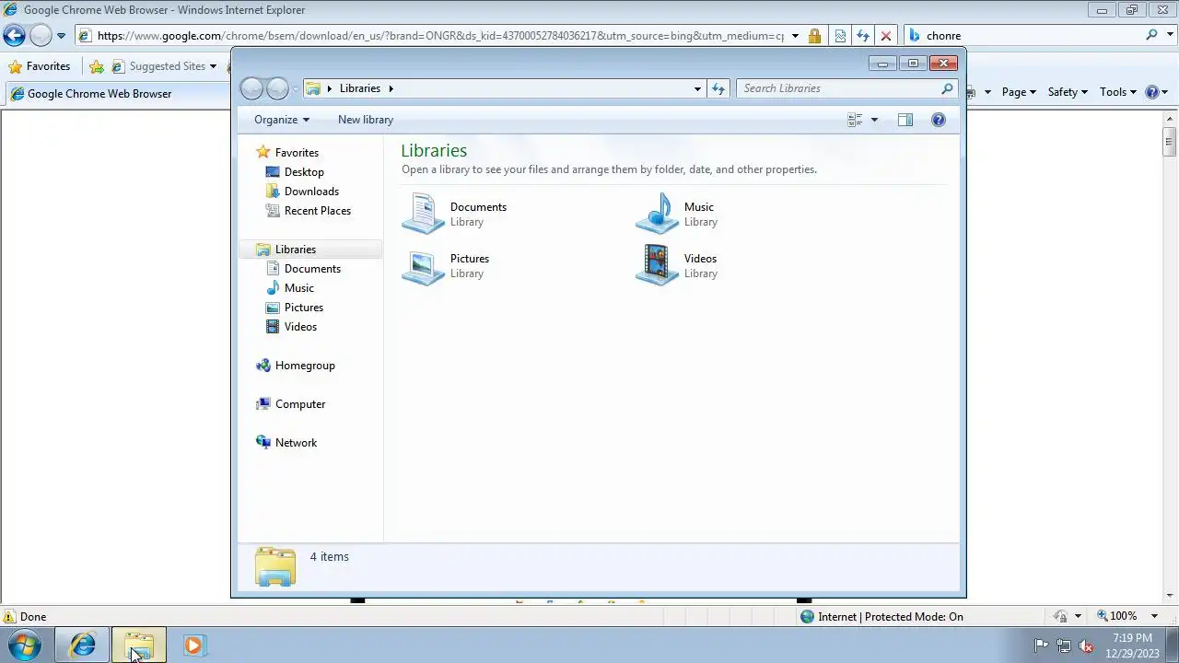Select Recent Places under Favorites
Screen dimensions: 1179x663
pos(318,211)
